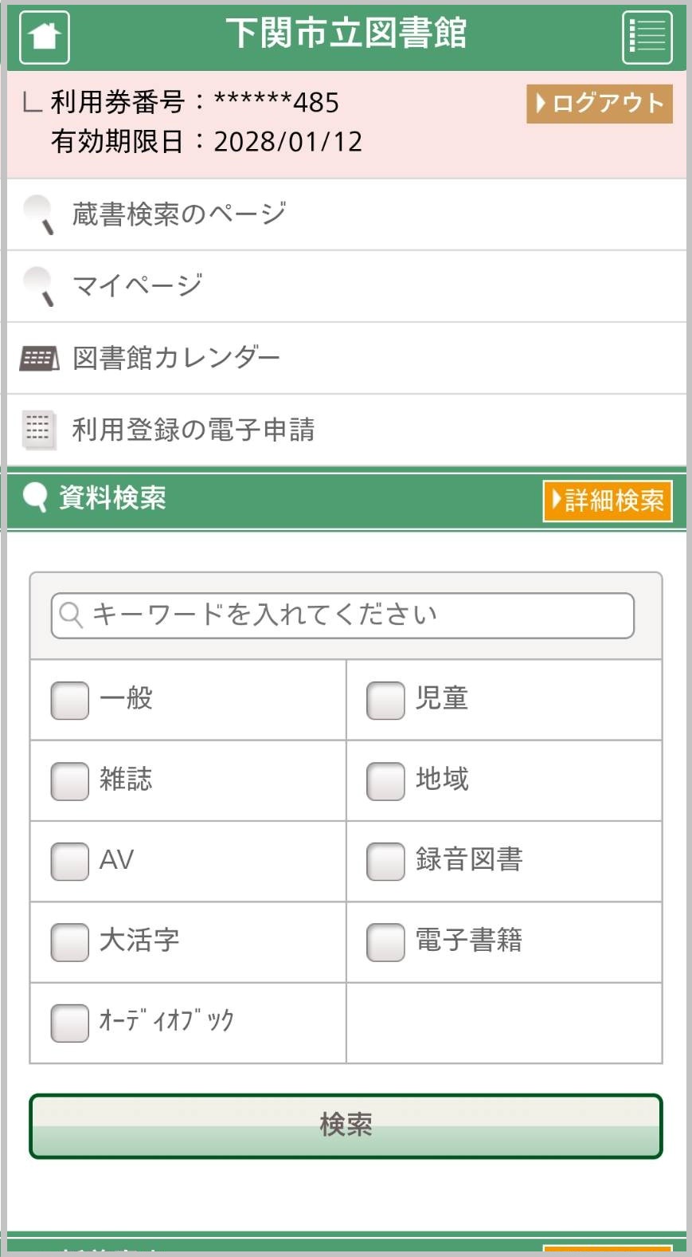The width and height of the screenshot is (692, 1257).
Task: Click the keyword input field
Action: pos(342,614)
